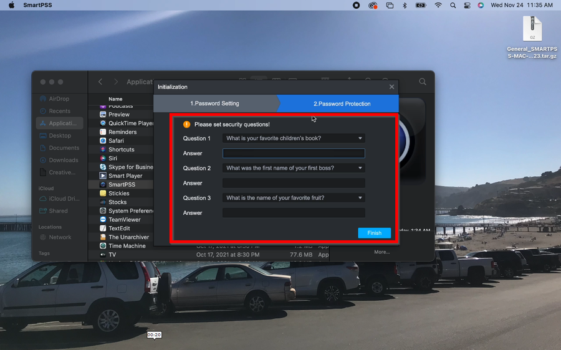Open Control Center from the menu bar
Screen dimensions: 561x350
[x=467, y=6]
